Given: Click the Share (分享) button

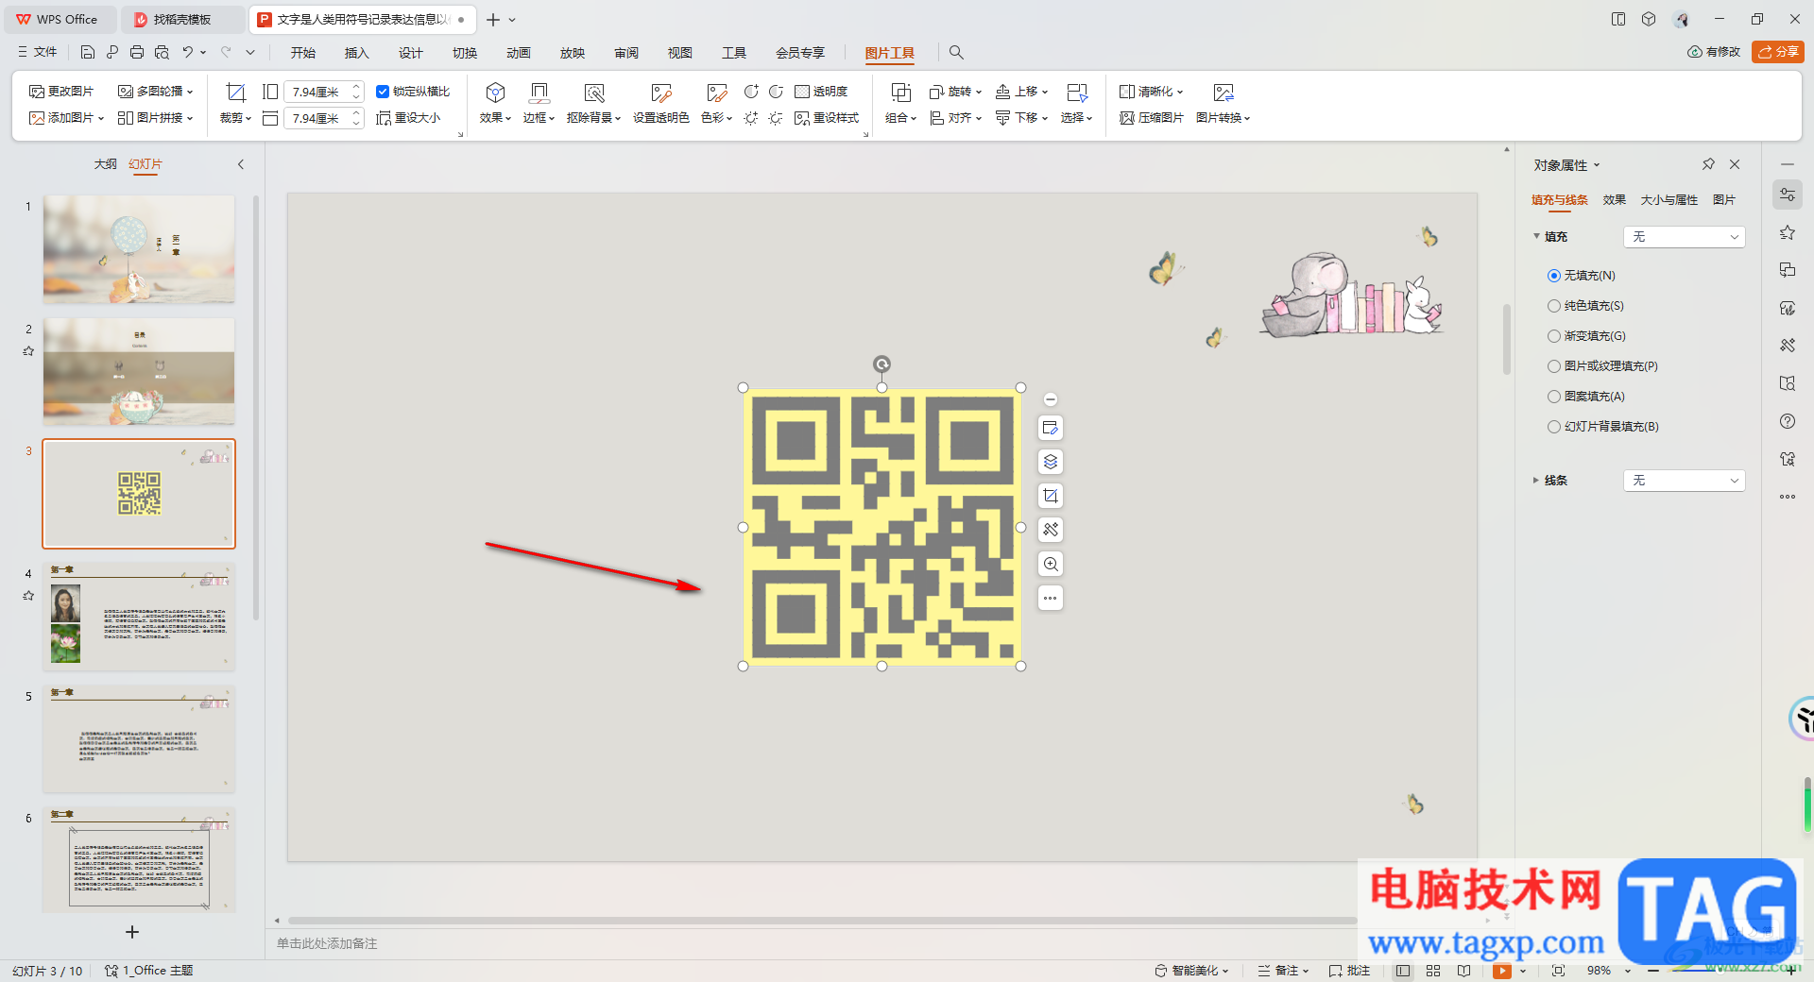Looking at the screenshot, I should pyautogui.click(x=1778, y=52).
